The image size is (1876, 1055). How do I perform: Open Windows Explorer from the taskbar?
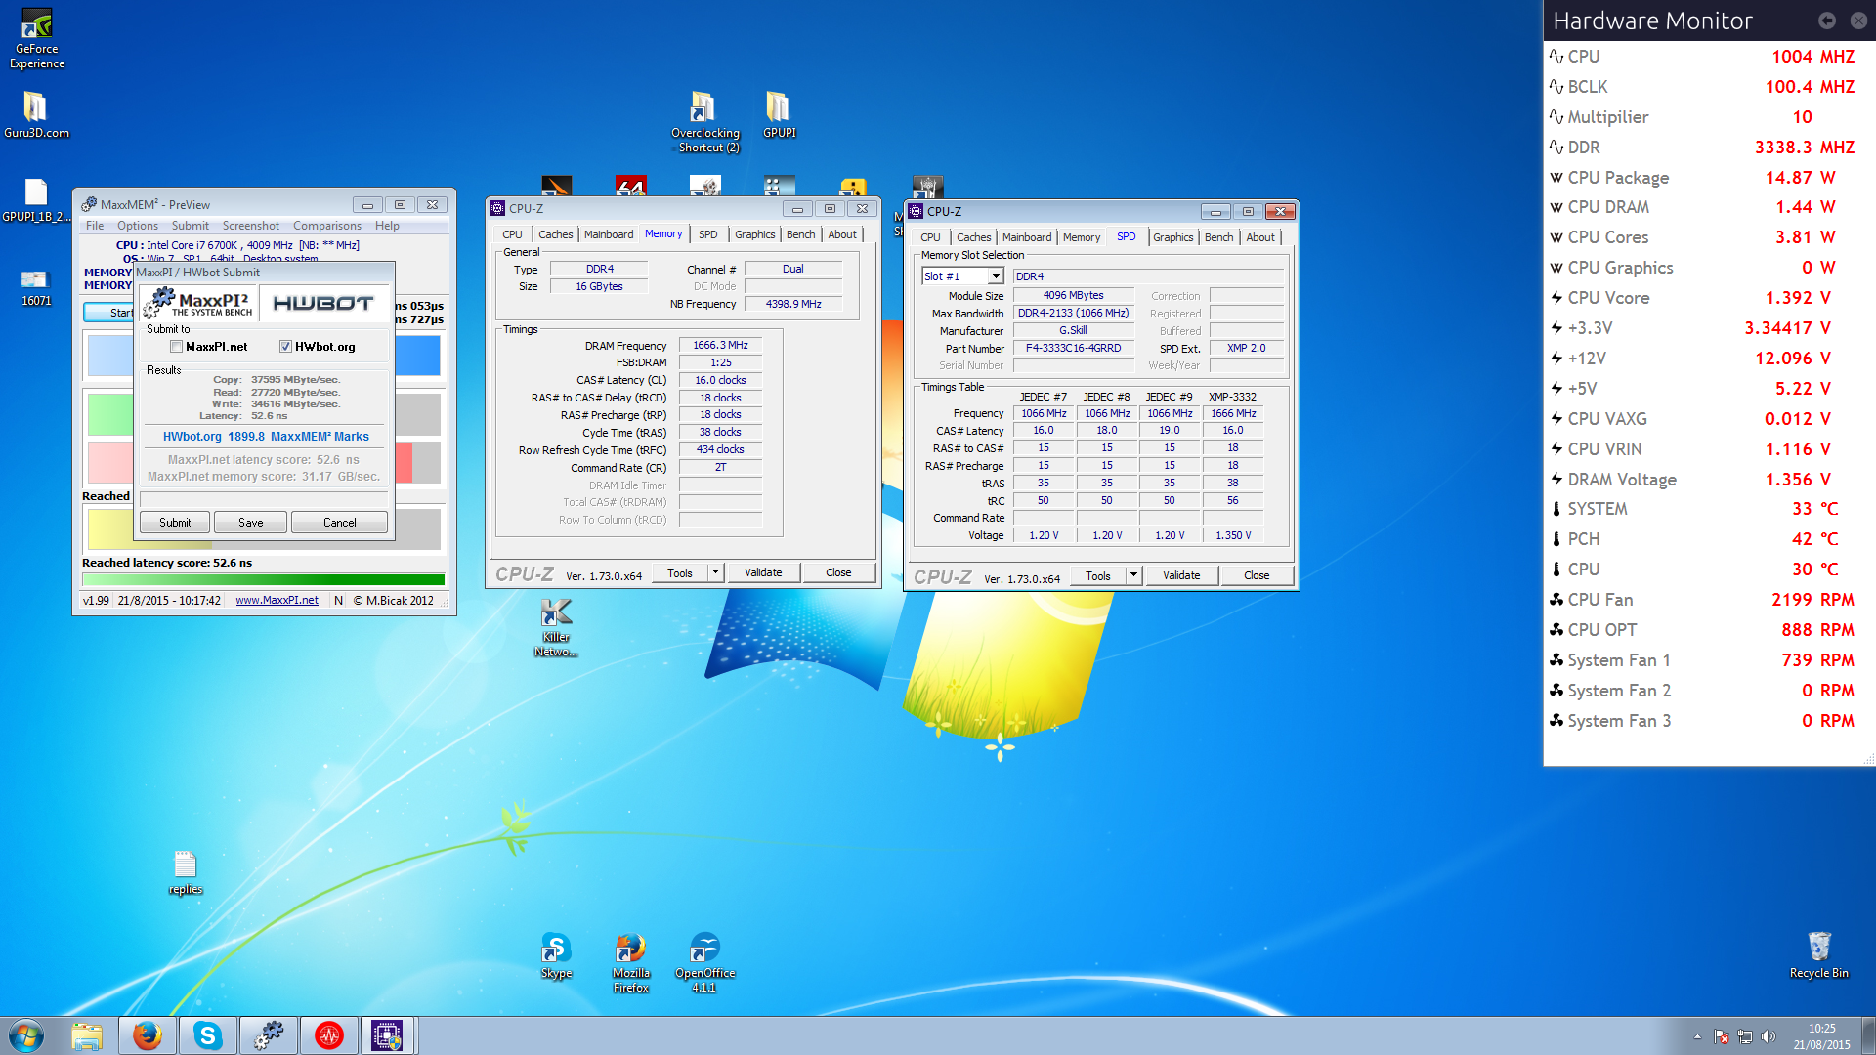(87, 1035)
